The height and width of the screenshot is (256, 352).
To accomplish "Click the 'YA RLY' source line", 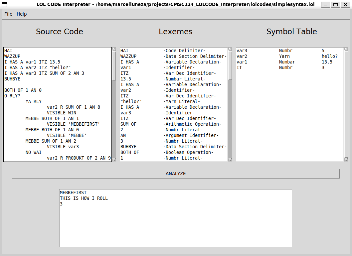I will point(34,101).
